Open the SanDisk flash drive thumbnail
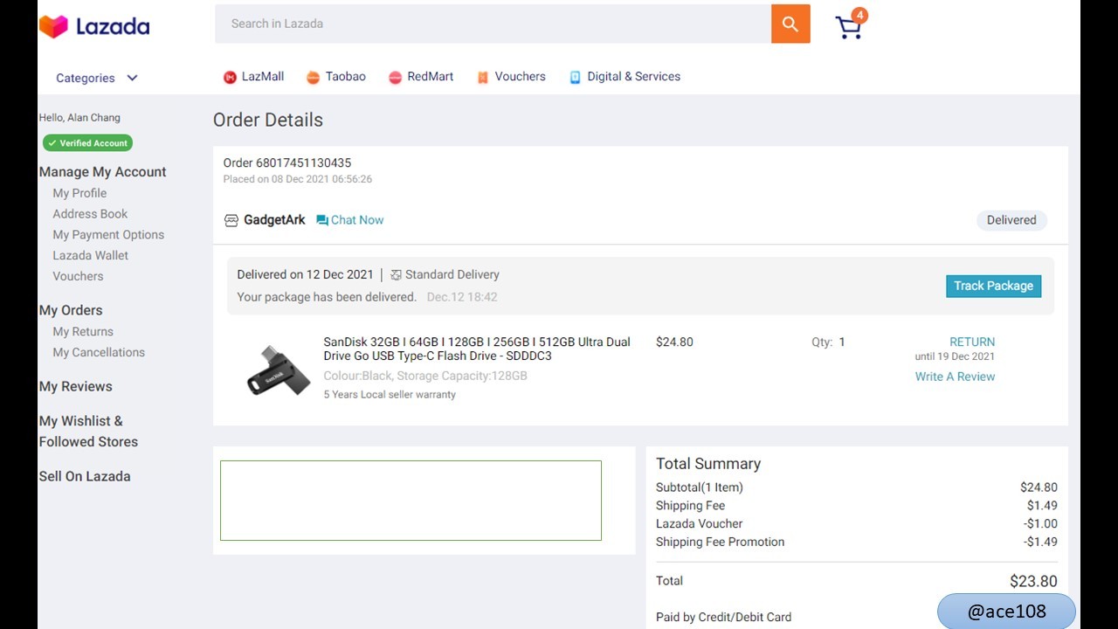This screenshot has width=1118, height=629. pyautogui.click(x=278, y=370)
